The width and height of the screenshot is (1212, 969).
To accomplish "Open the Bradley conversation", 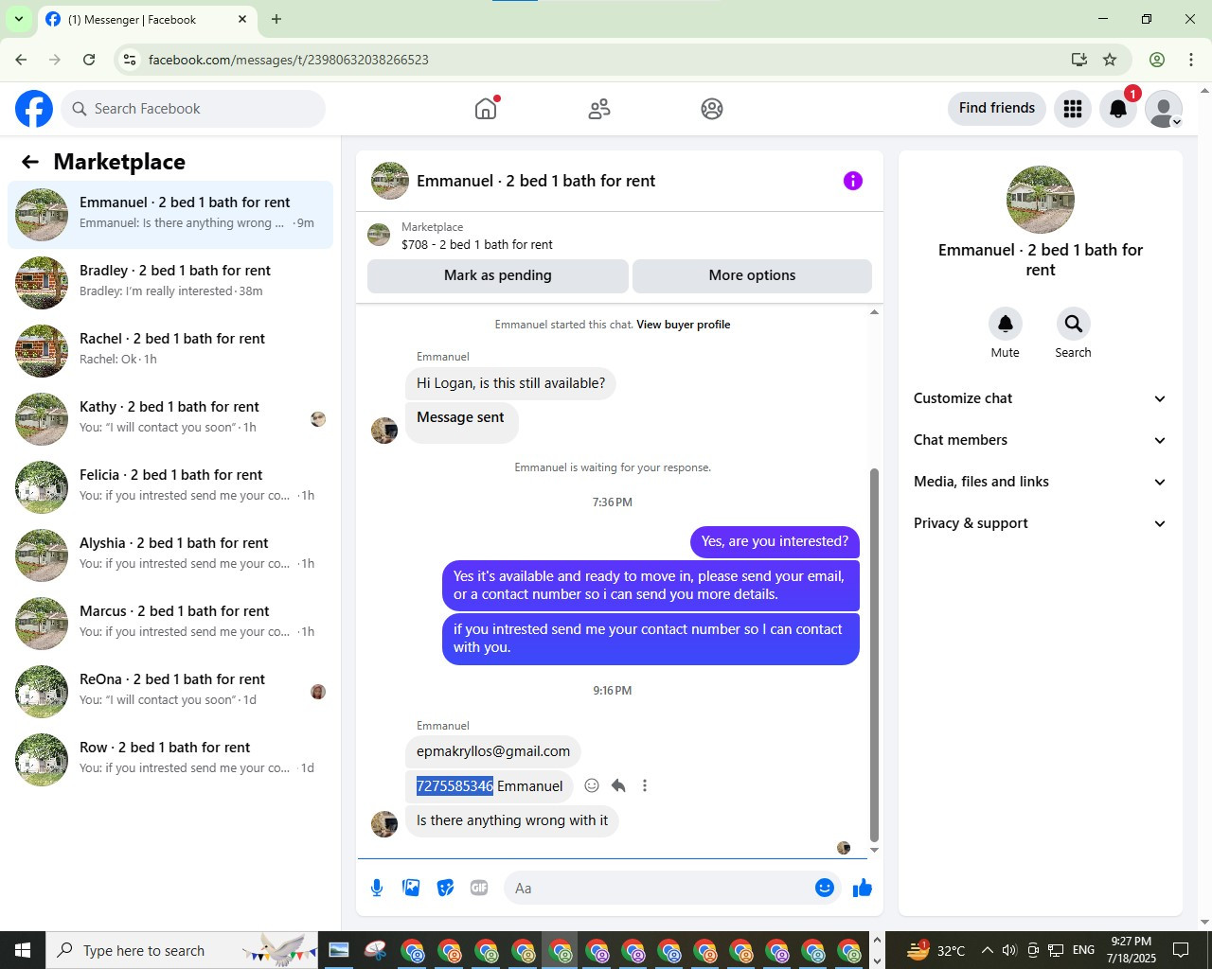I will click(x=170, y=283).
